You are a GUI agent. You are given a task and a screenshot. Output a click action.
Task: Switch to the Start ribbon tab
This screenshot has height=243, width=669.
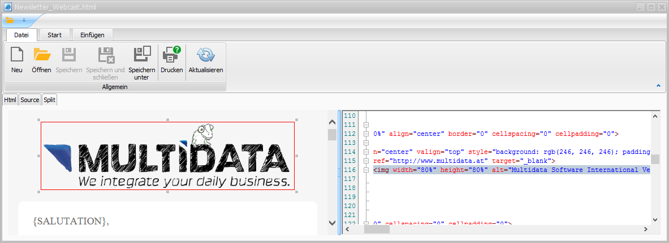pos(55,35)
